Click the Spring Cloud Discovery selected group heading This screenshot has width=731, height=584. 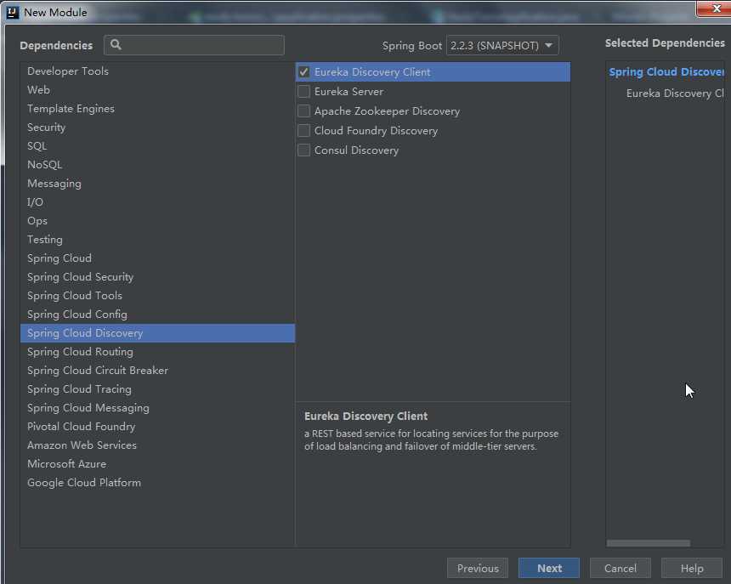tap(666, 71)
